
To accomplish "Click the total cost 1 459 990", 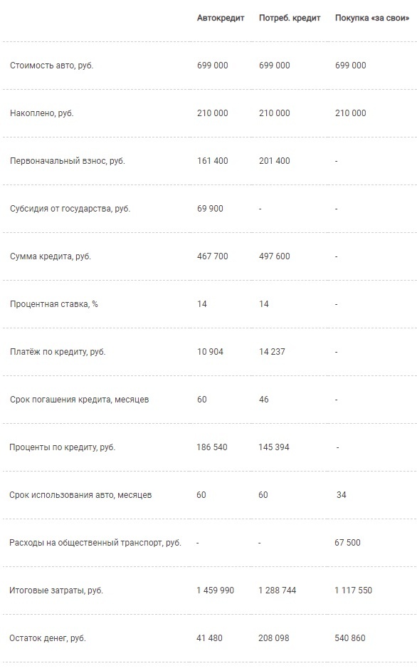I will (x=215, y=591).
